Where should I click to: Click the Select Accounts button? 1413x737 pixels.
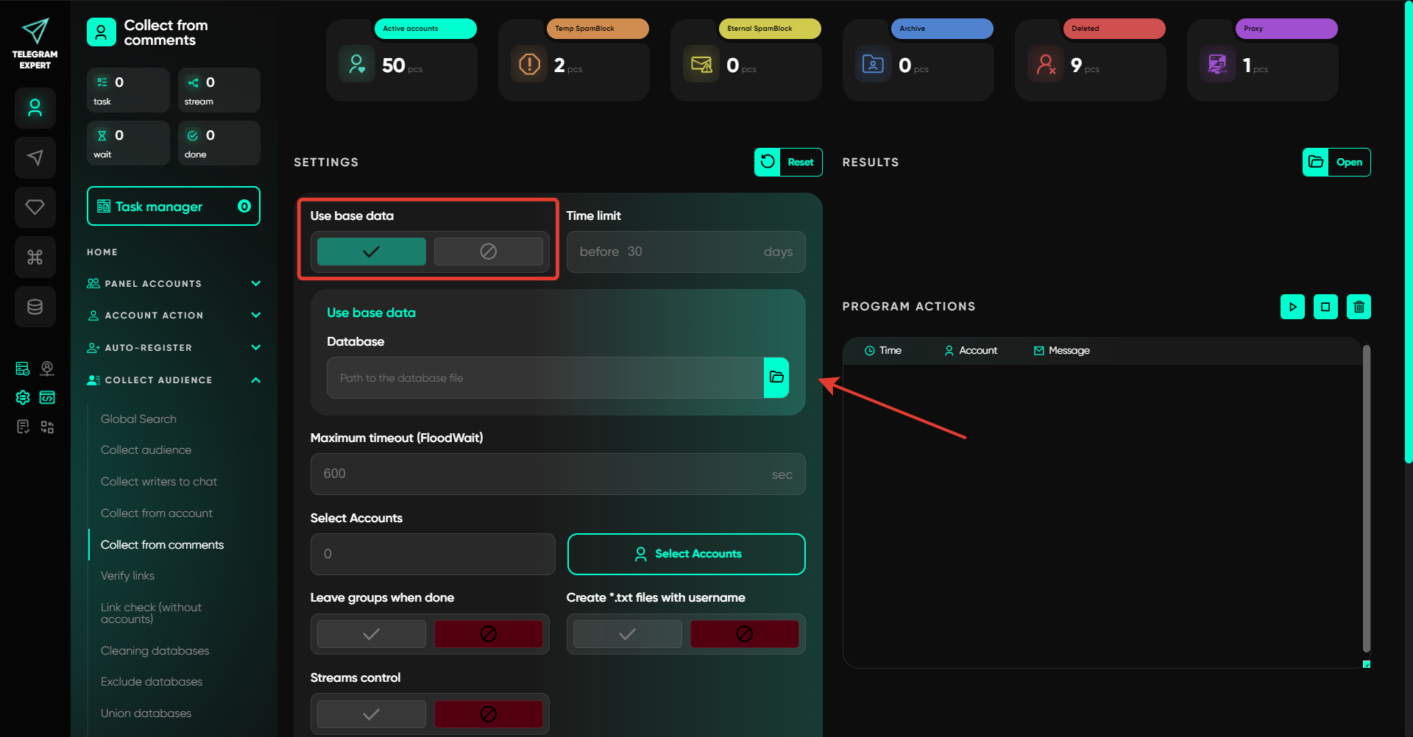(686, 554)
